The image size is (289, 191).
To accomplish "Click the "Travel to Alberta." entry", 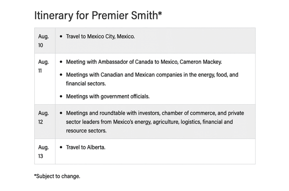I will pos(86,147).
